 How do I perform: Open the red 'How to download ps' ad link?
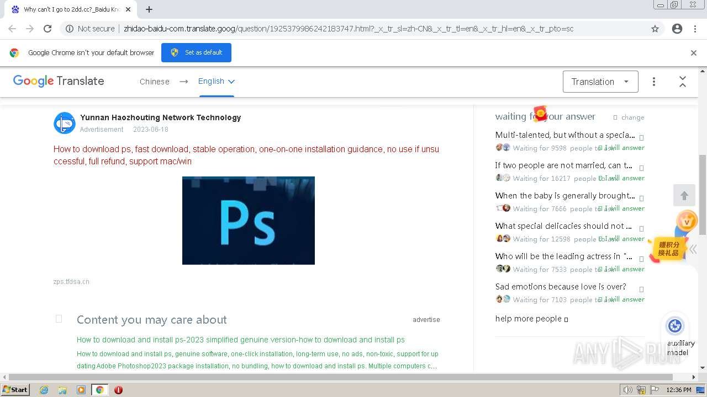coord(246,155)
